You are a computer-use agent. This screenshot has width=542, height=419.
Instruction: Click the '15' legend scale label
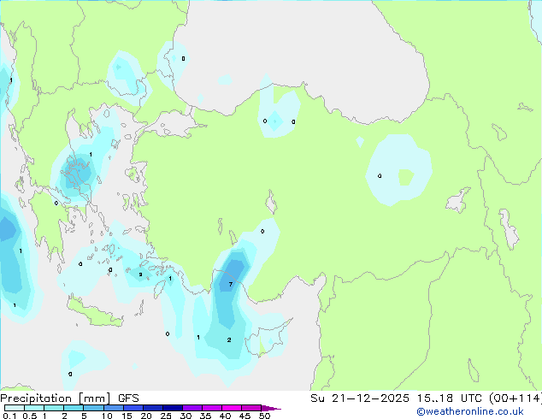[x=127, y=416]
